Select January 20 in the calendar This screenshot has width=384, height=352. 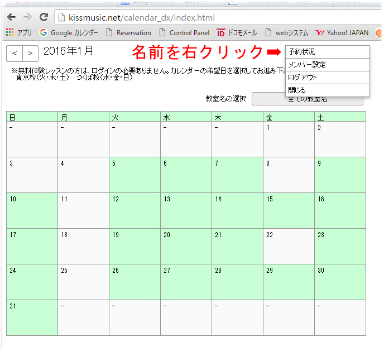tap(186, 246)
